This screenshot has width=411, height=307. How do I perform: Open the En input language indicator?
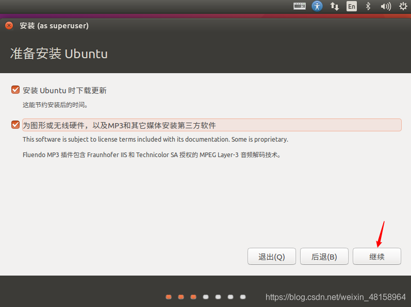tap(352, 6)
